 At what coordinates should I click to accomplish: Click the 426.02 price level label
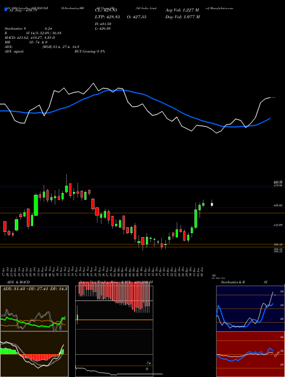(279, 206)
